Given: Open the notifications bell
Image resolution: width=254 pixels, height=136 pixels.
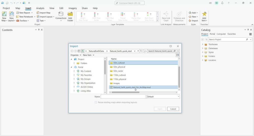Looking at the screenshot, I should click(222, 3).
